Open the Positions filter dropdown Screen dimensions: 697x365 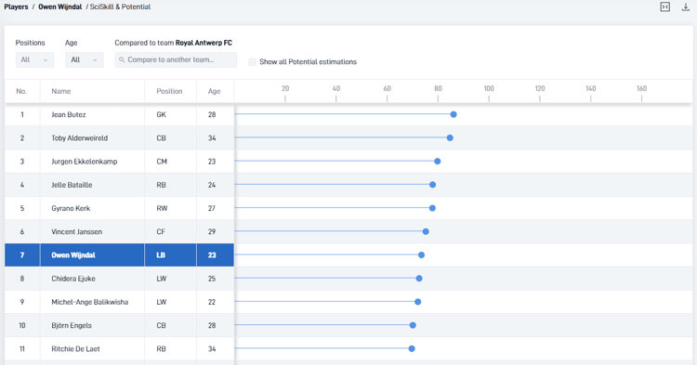[x=34, y=60]
